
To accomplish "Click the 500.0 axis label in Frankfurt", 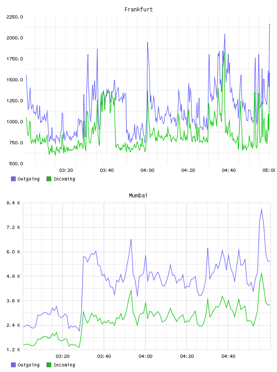I will [x=16, y=164].
